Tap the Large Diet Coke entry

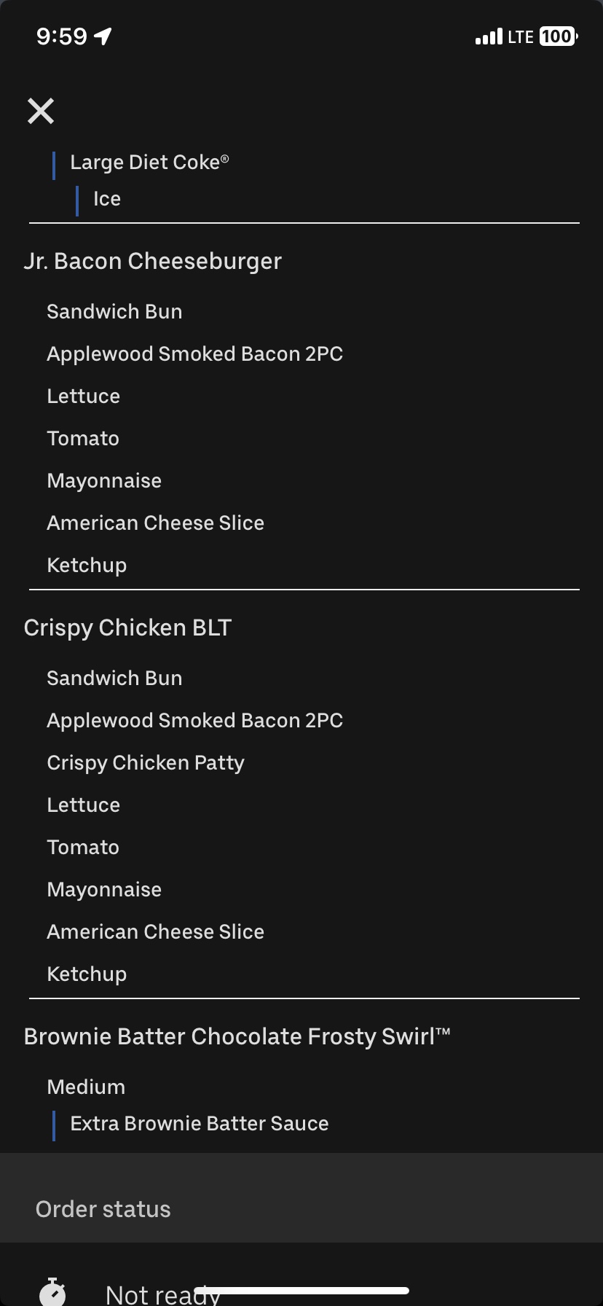tap(149, 163)
